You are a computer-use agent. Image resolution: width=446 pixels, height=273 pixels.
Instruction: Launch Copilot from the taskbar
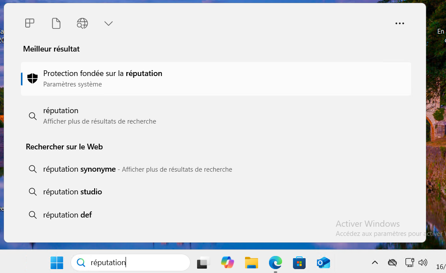pyautogui.click(x=227, y=263)
